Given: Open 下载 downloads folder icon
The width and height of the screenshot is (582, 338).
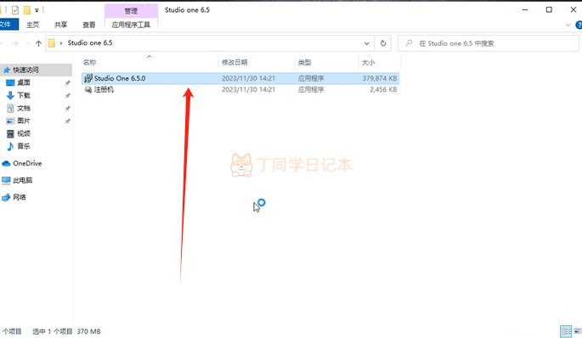Looking at the screenshot, I should point(10,95).
